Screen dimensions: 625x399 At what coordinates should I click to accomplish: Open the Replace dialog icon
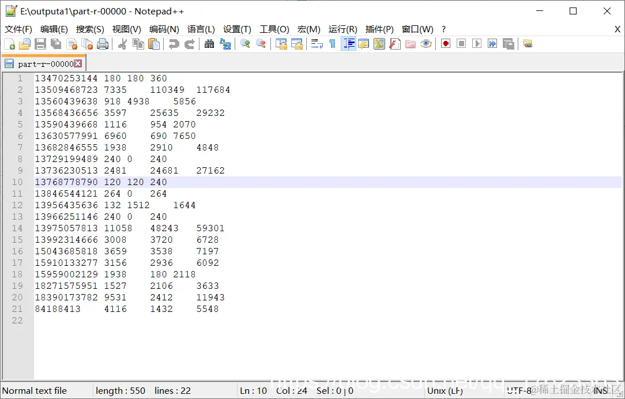pos(225,44)
